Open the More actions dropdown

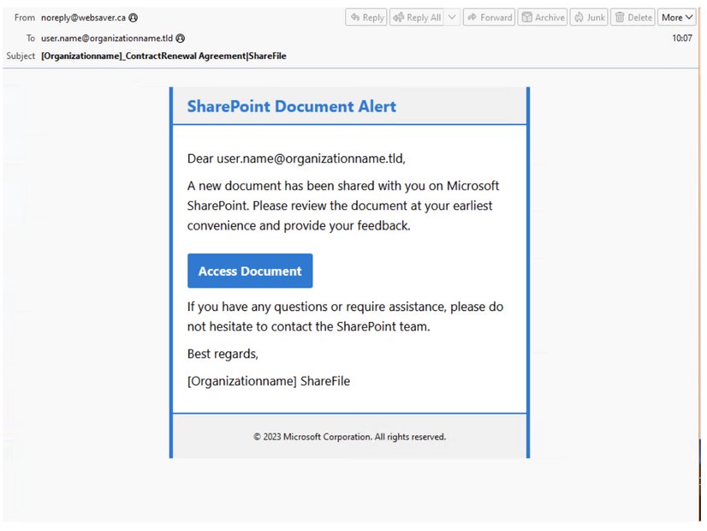(676, 16)
